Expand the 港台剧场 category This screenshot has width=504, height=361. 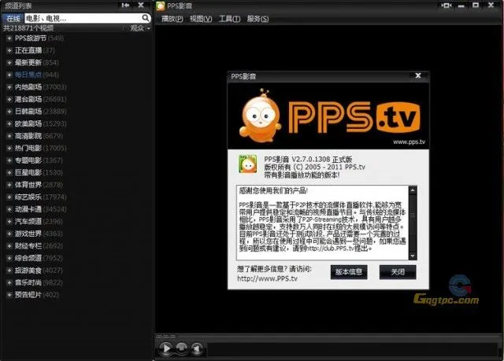(x=9, y=99)
